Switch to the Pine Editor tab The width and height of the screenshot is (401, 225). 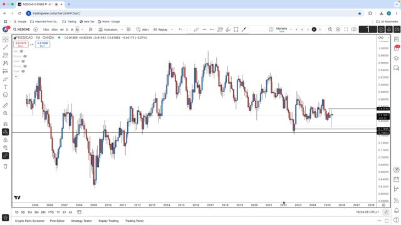click(57, 221)
